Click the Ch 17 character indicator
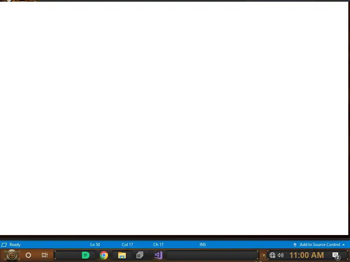 pos(158,245)
